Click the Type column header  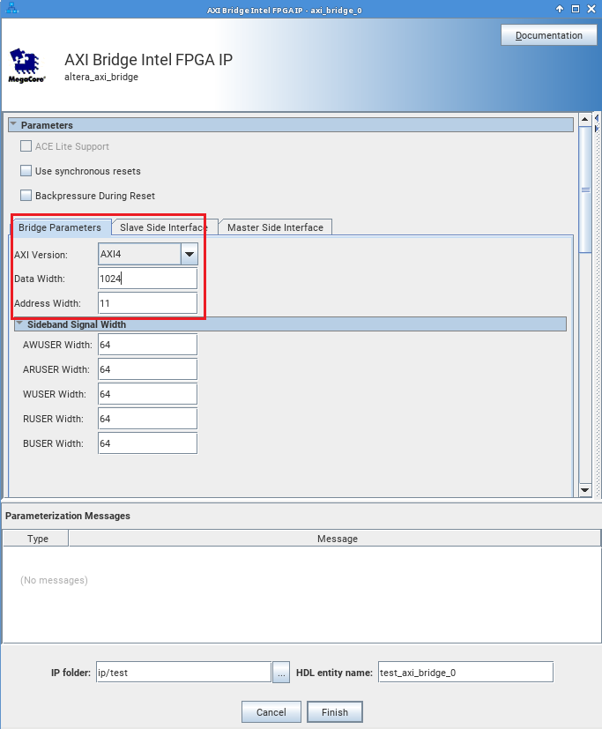click(36, 539)
